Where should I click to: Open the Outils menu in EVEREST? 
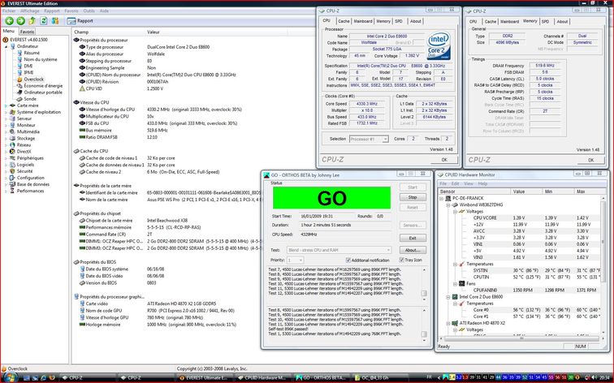[89, 11]
